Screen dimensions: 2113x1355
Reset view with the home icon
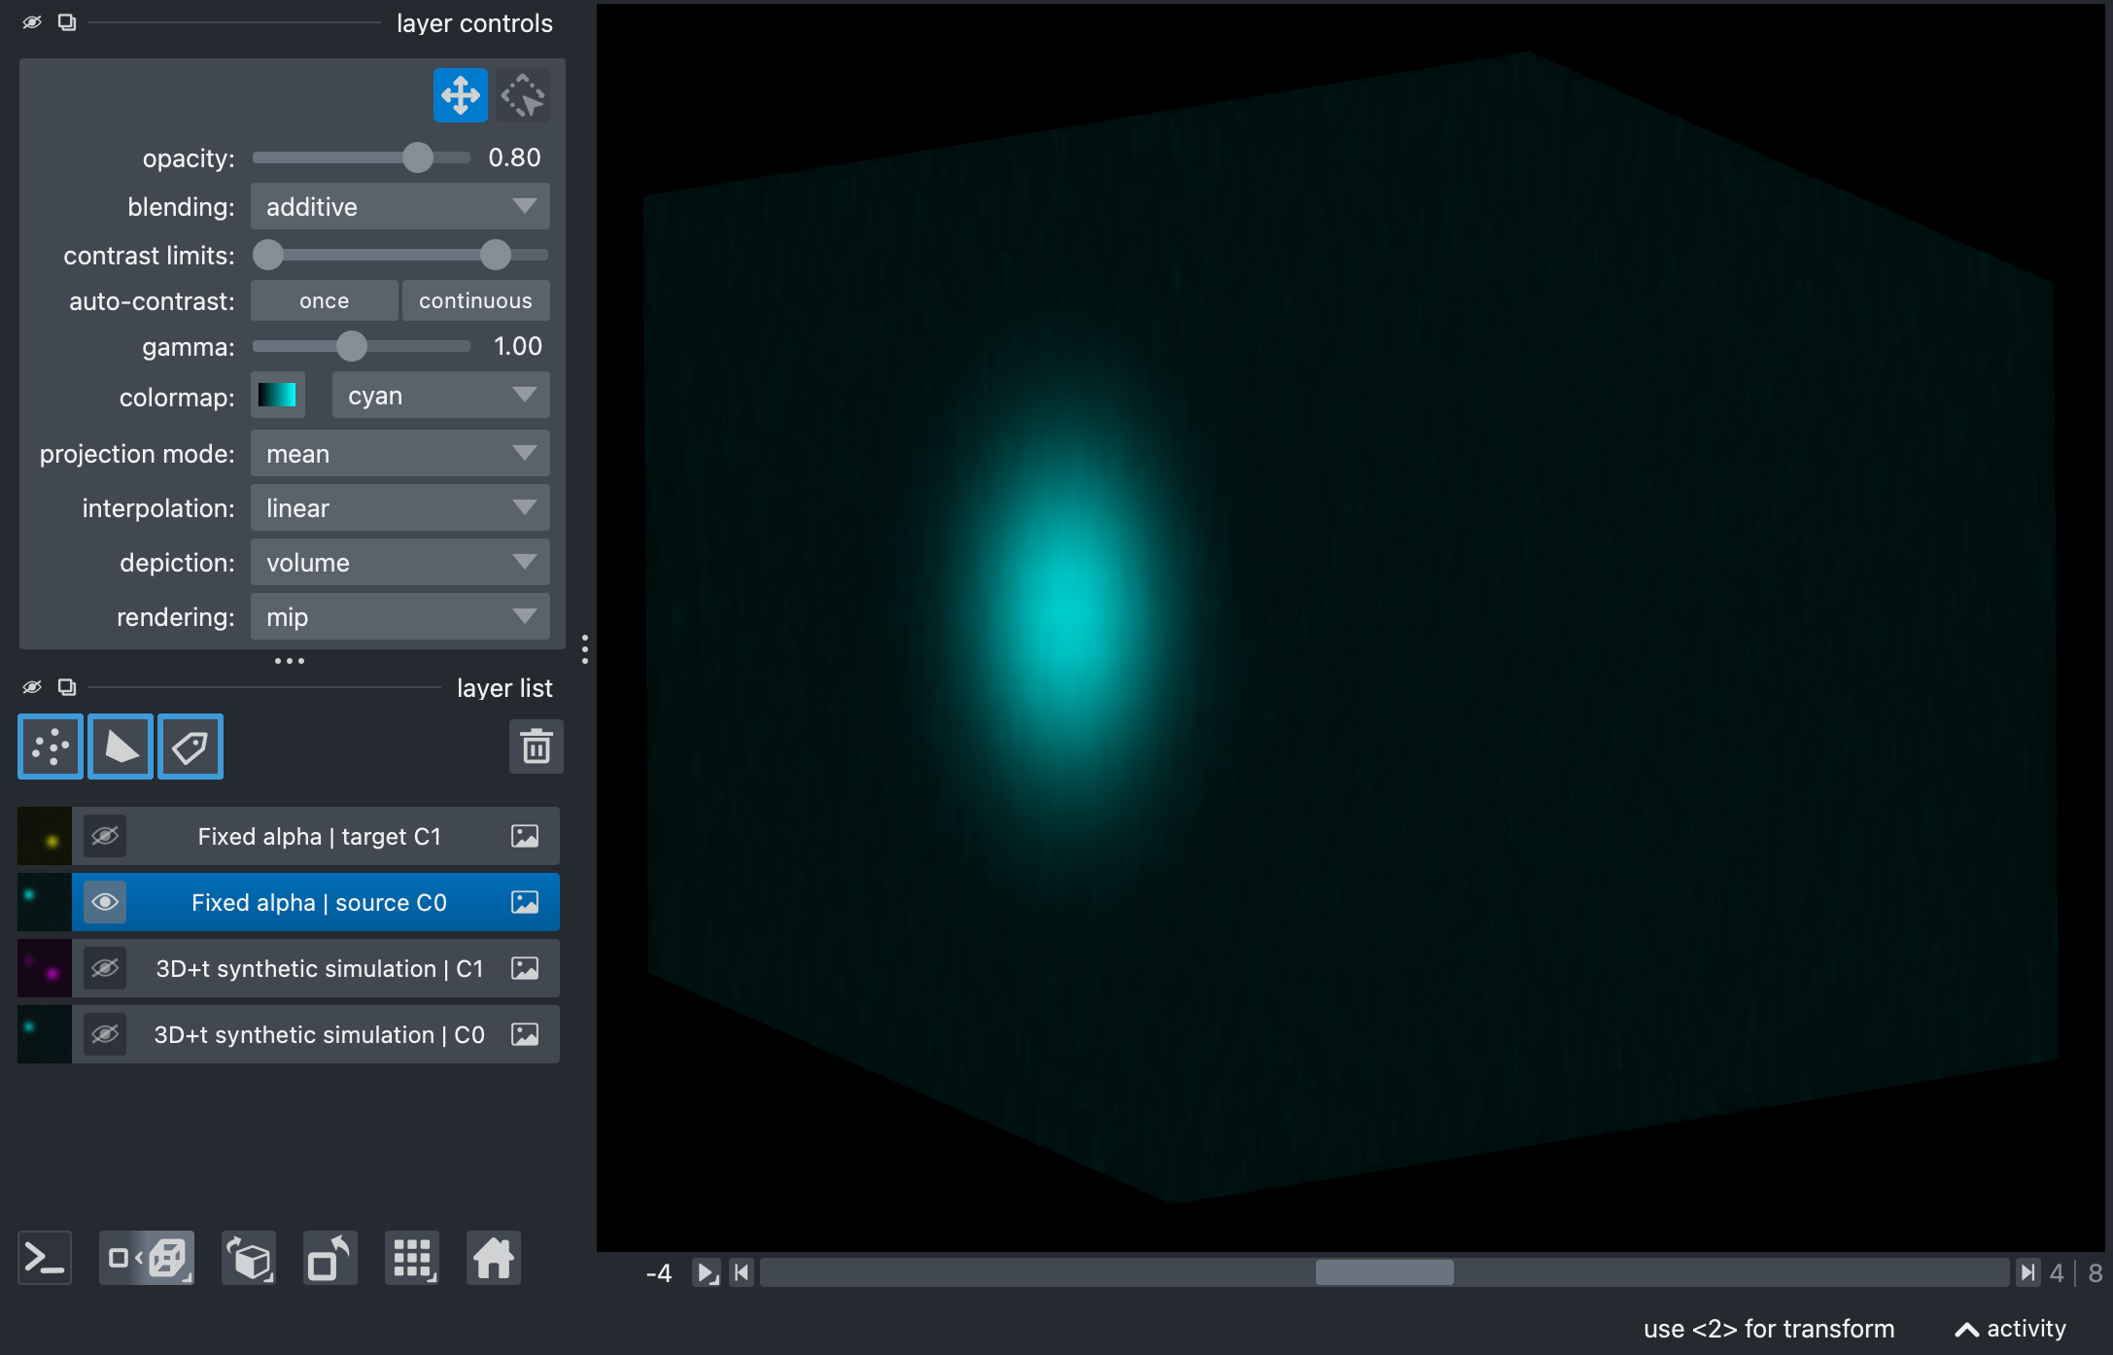point(494,1259)
